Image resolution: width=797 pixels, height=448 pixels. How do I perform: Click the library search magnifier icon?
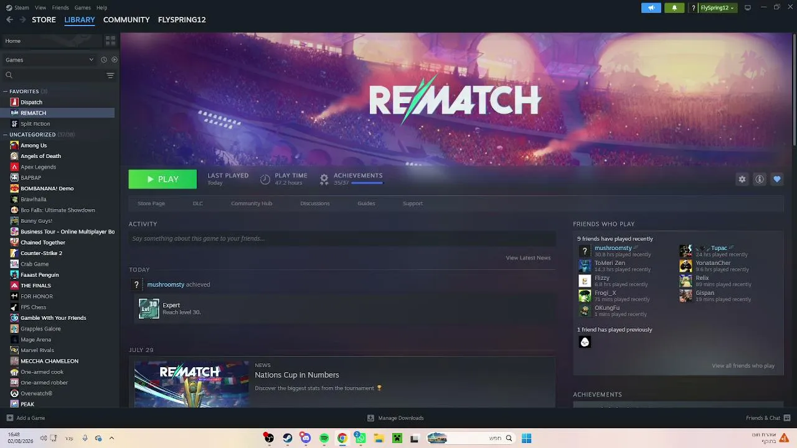pos(9,75)
